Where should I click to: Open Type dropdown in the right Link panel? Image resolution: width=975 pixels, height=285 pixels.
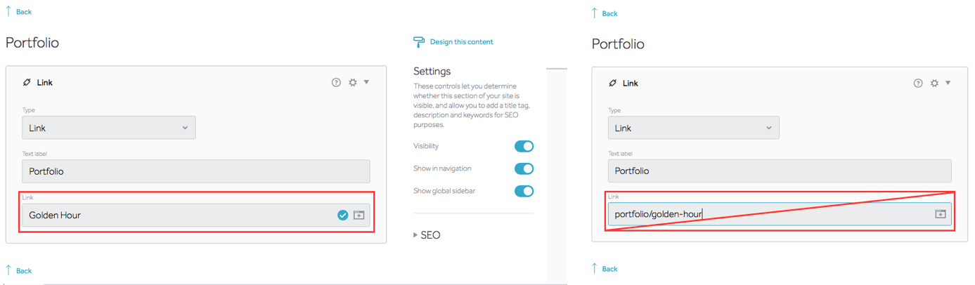(693, 128)
